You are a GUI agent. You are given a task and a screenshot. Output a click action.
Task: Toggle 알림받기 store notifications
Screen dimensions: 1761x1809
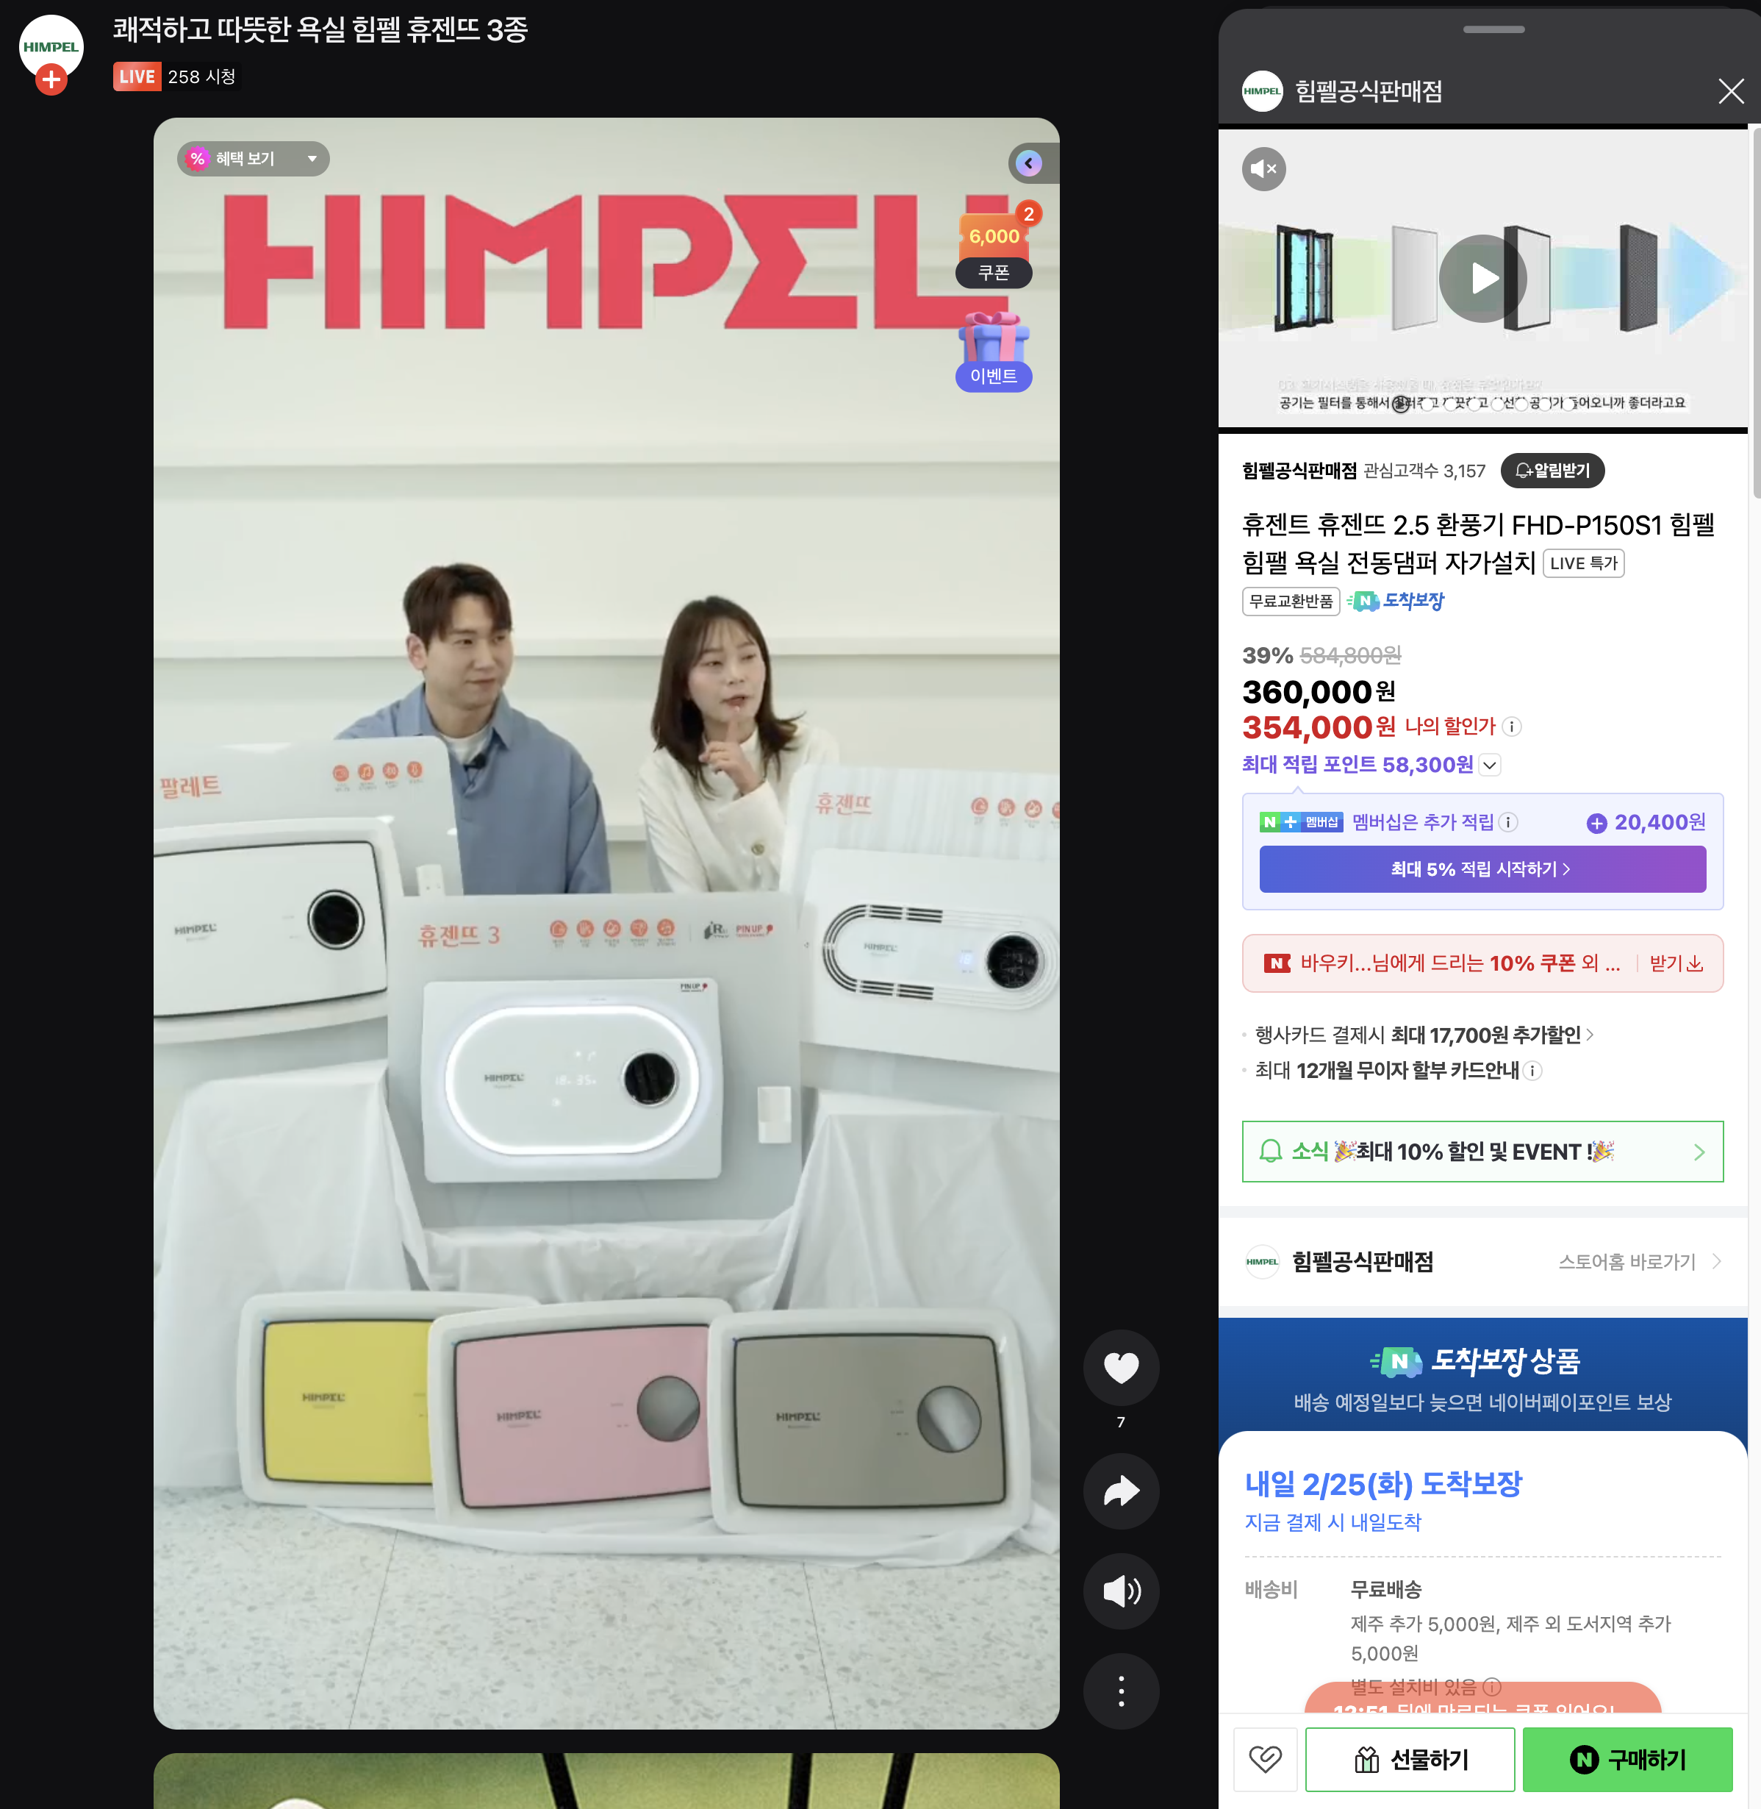[1552, 470]
